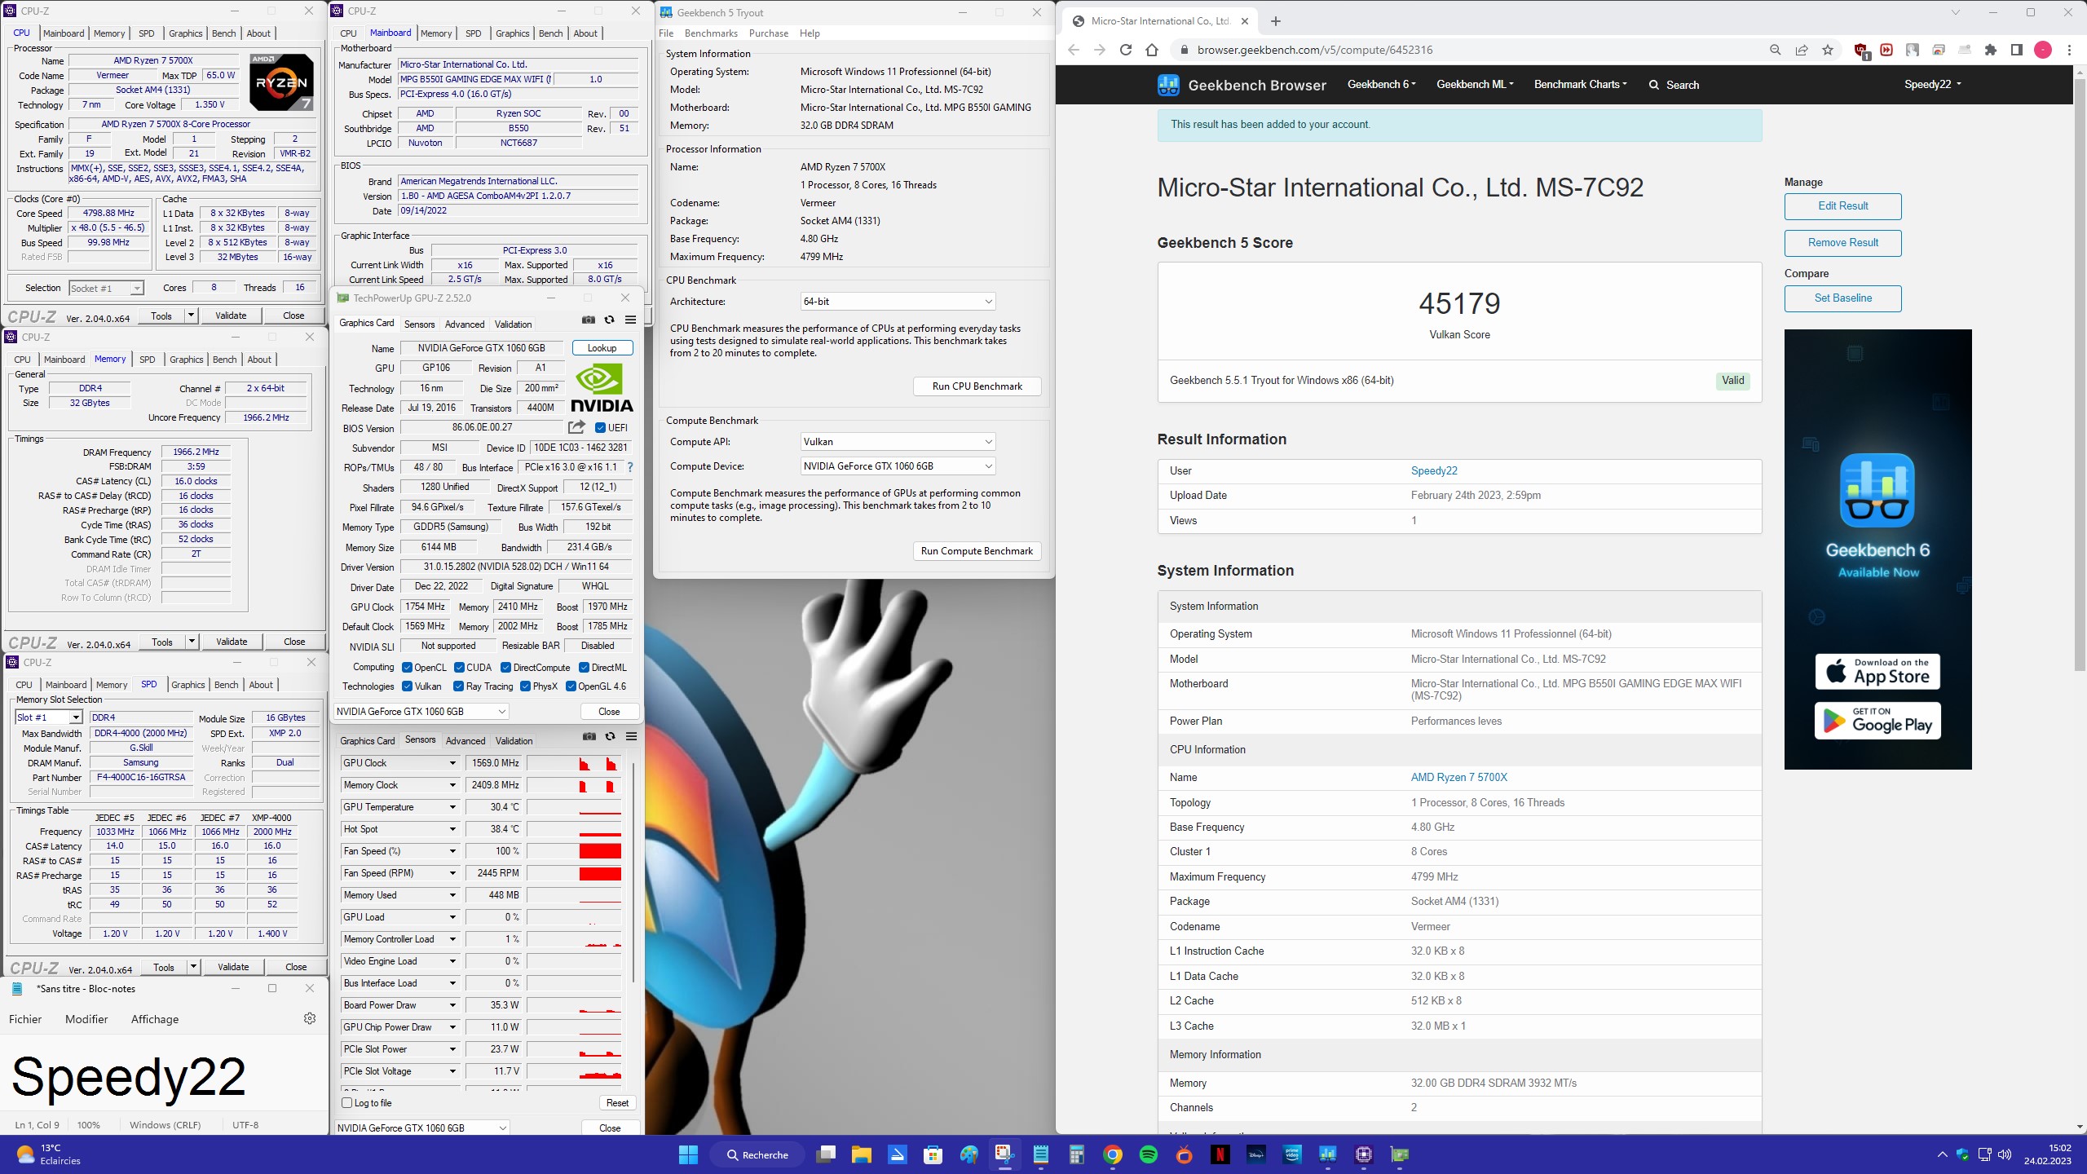
Task: Switch to the Bench tab in top-left CPU-Z
Action: pyautogui.click(x=223, y=33)
